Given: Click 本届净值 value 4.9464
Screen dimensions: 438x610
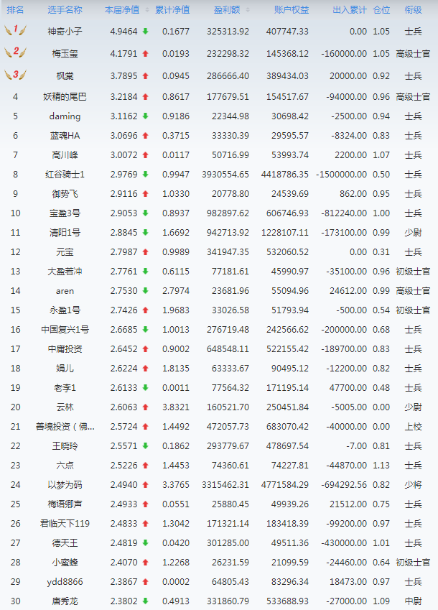Looking at the screenshot, I should point(124,31).
